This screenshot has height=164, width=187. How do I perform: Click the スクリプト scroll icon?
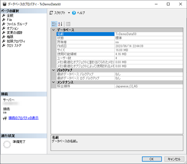[x=51, y=13]
